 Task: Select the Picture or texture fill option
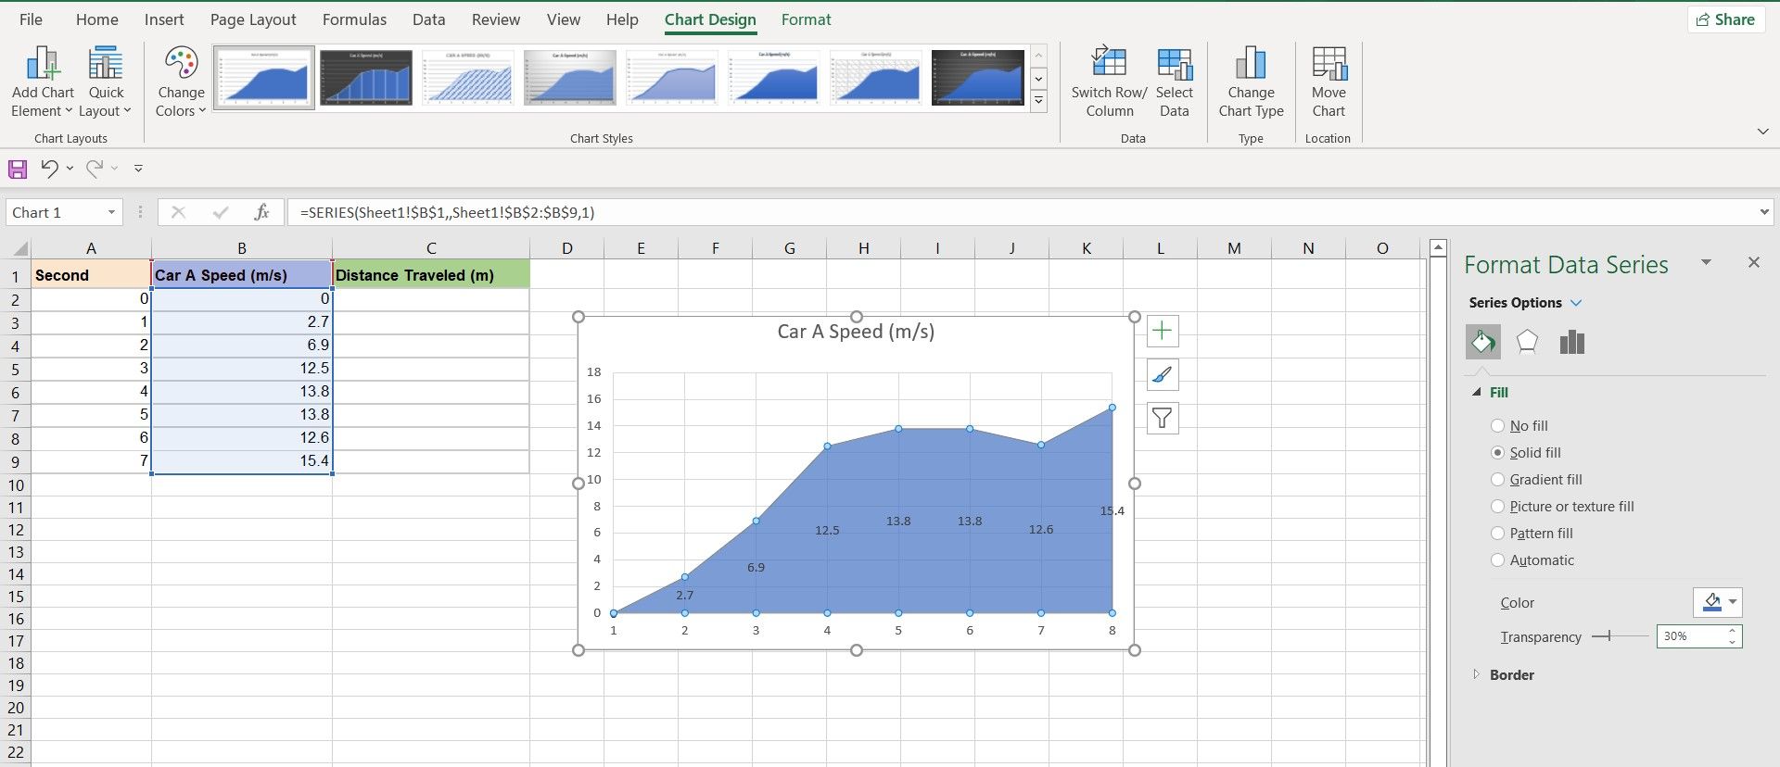[1497, 507]
